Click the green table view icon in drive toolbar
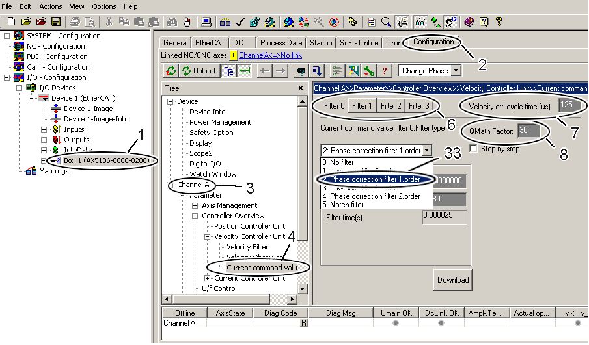This screenshot has height=345, width=589. (244, 71)
